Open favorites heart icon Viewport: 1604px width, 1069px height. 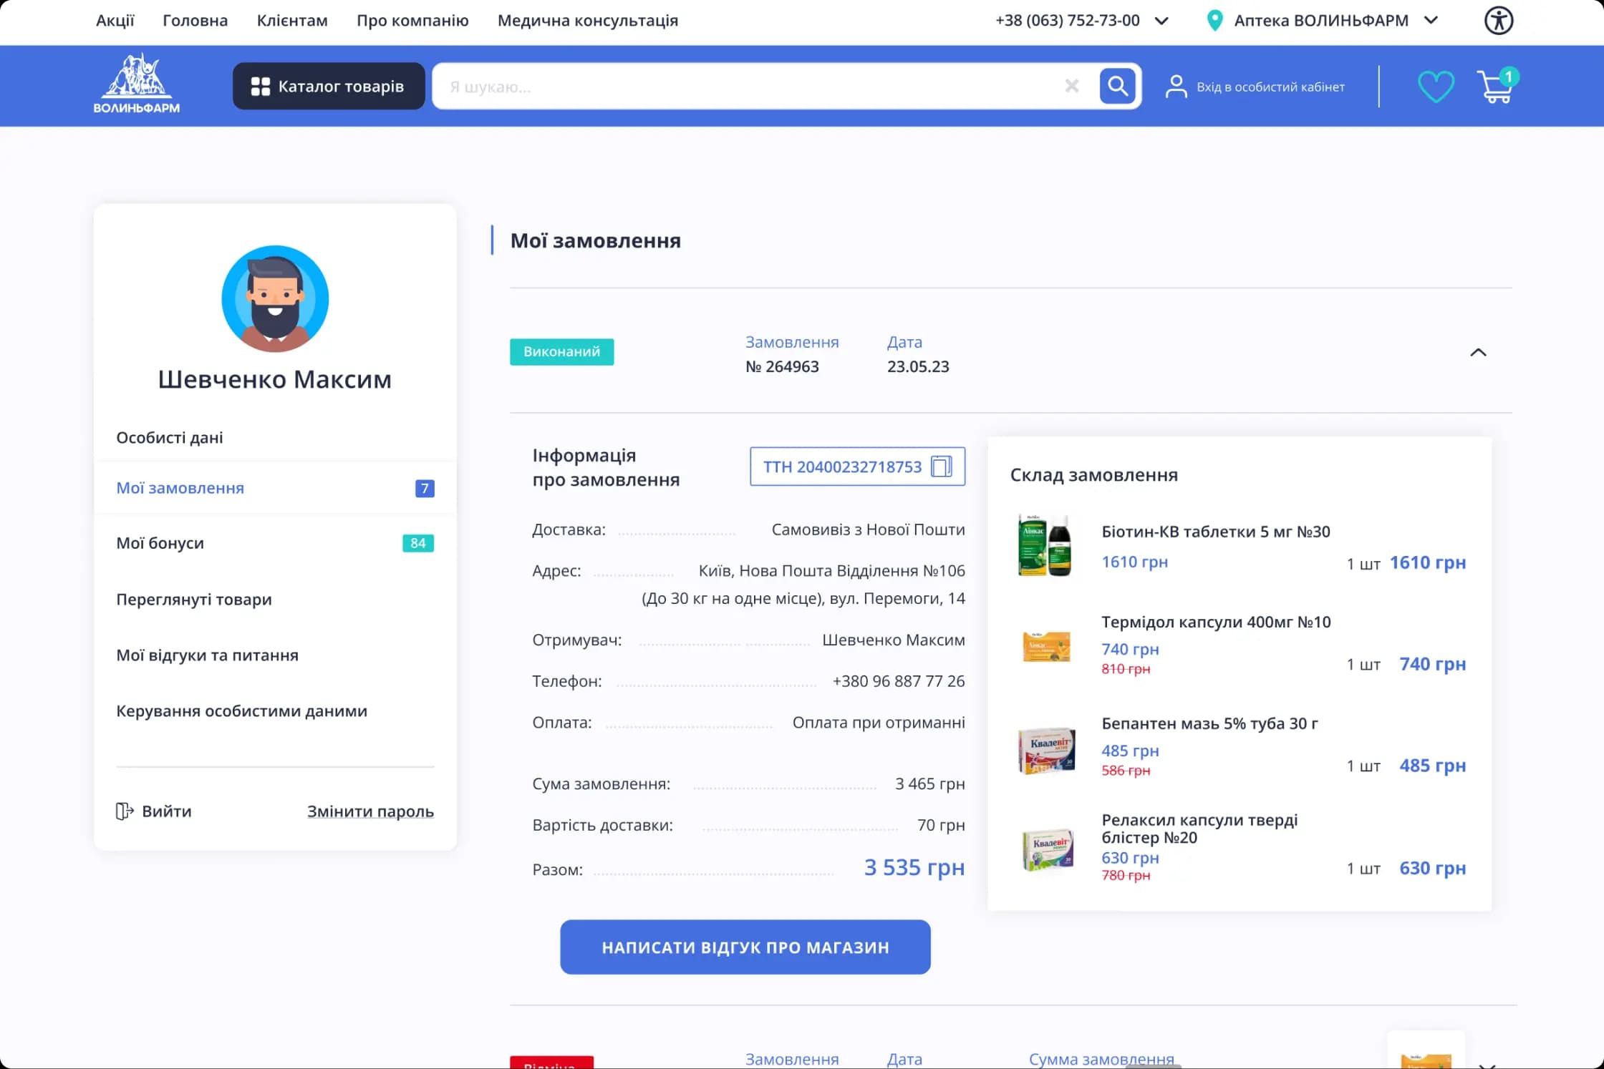pyautogui.click(x=1436, y=87)
